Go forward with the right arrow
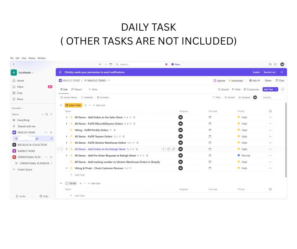Viewport: 297px width, 249px height. (x=106, y=64)
